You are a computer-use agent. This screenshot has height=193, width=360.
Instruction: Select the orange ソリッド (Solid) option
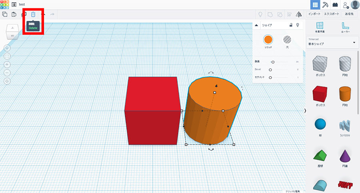coord(268,39)
